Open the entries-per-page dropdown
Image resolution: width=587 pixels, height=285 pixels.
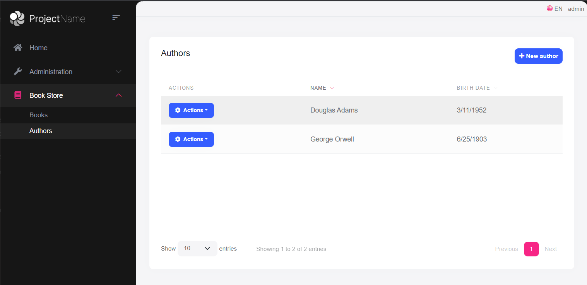197,249
